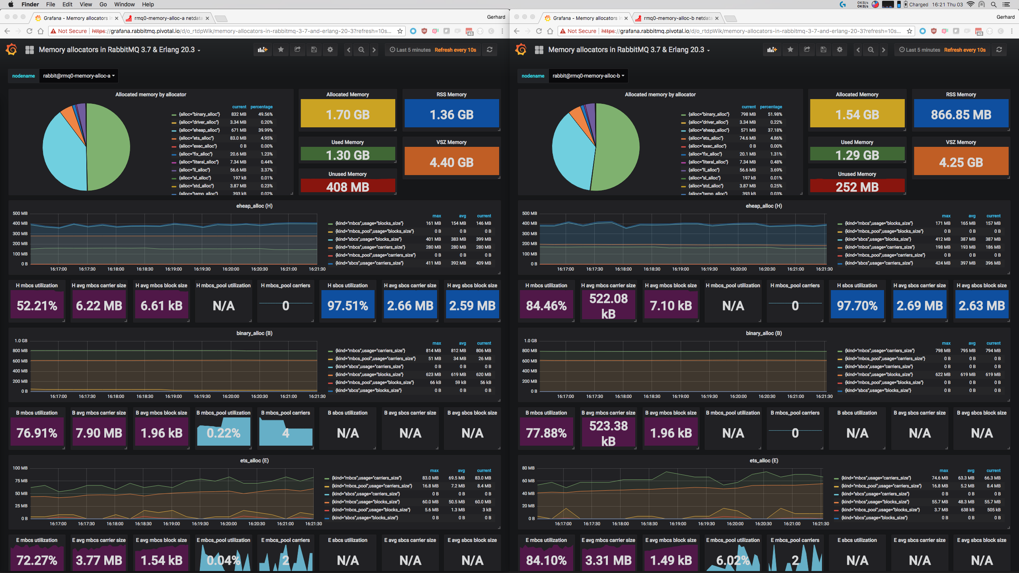
Task: Toggle binary_alloc series in left pie legend
Action: coord(199,114)
